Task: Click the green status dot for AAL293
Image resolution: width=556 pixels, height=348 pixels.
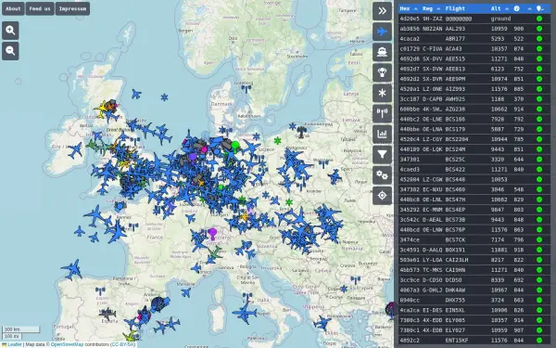Action: click(x=539, y=29)
